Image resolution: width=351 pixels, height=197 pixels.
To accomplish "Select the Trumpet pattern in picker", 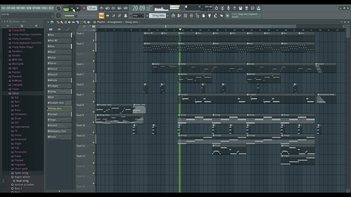I will tap(59, 86).
